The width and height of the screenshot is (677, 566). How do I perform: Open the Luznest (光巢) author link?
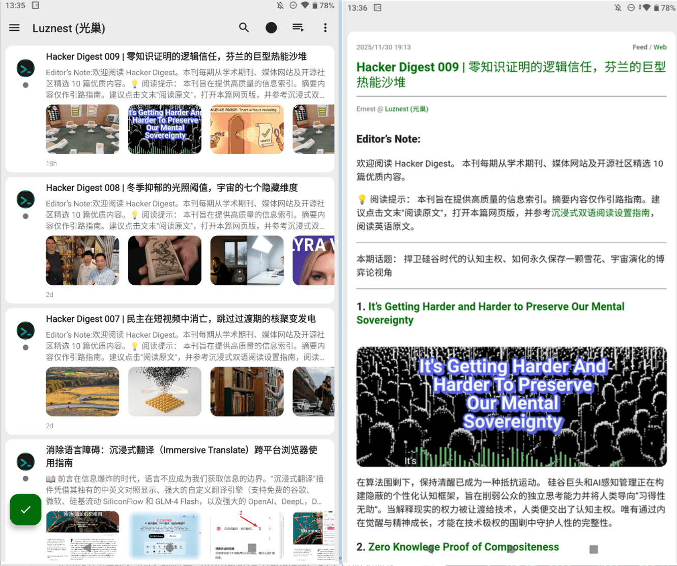tap(406, 109)
